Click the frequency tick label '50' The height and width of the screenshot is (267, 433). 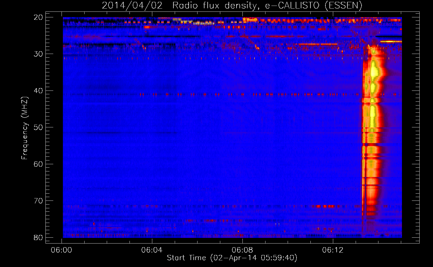pyautogui.click(x=39, y=127)
